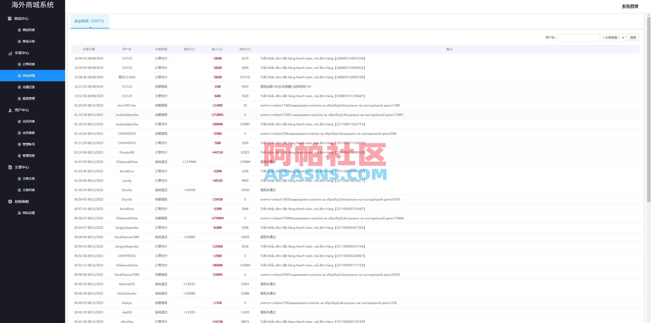Click the 文章中心 document icon
The image size is (651, 323).
click(10, 167)
